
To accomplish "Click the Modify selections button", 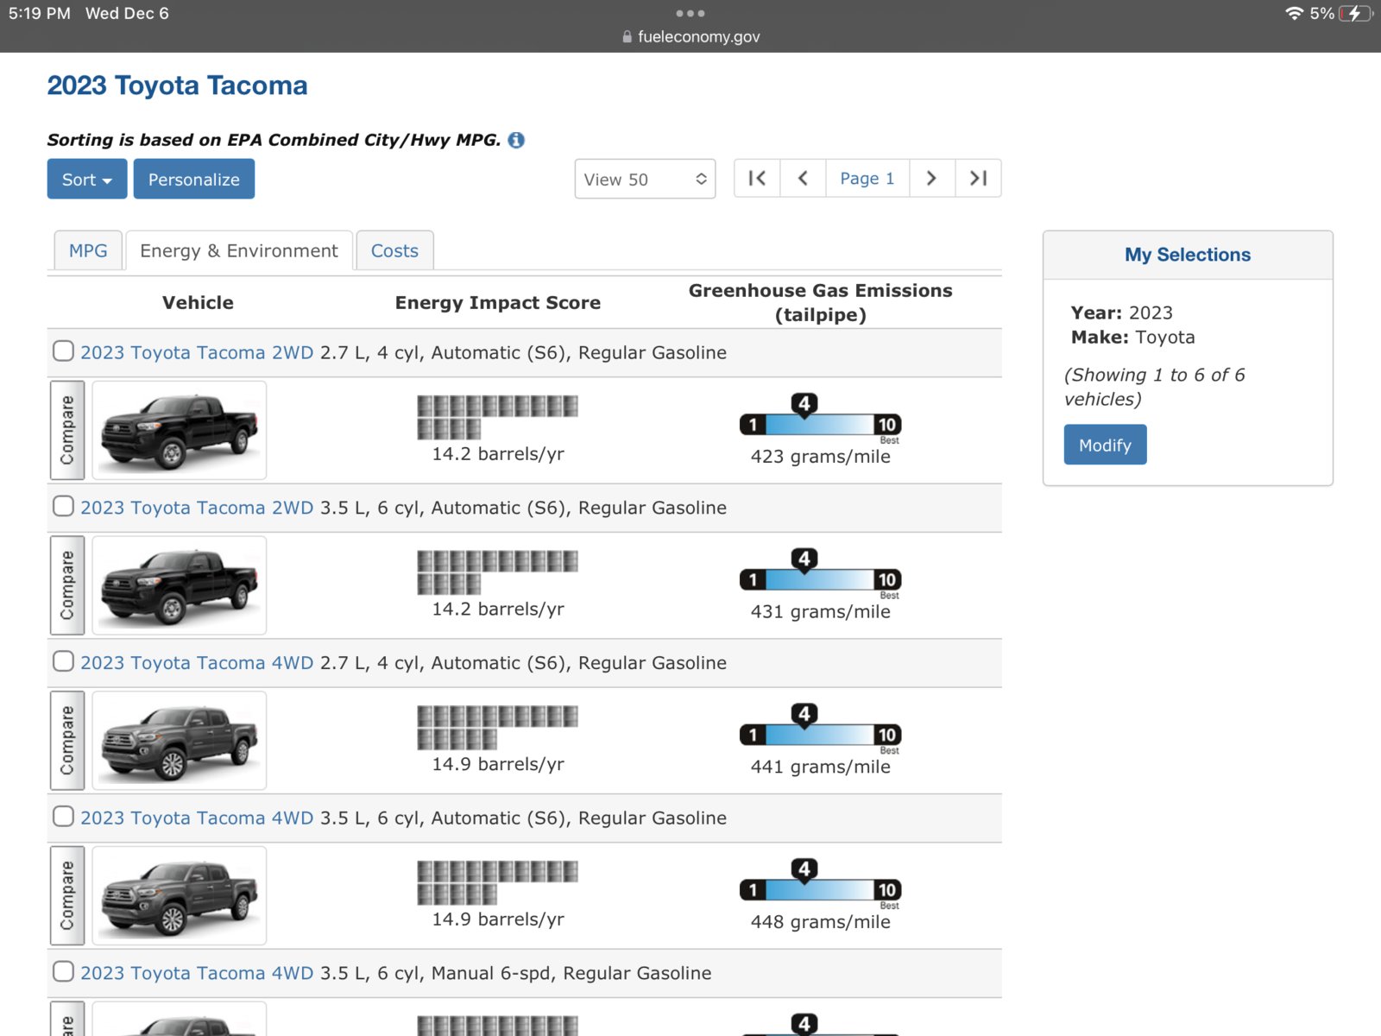I will pos(1105,445).
